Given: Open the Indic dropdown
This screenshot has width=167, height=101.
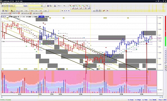Looking at the screenshot, I should [x=17, y=11].
